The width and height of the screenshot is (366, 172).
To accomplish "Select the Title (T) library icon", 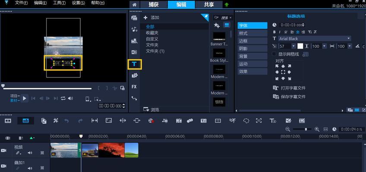I will pyautogui.click(x=134, y=64).
